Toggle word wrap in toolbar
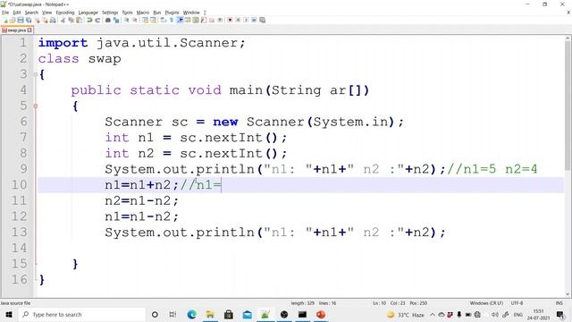572x322 pixels. pos(164,20)
